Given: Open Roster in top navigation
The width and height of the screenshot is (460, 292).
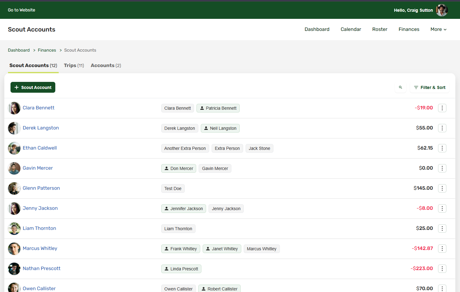Looking at the screenshot, I should pos(380,29).
